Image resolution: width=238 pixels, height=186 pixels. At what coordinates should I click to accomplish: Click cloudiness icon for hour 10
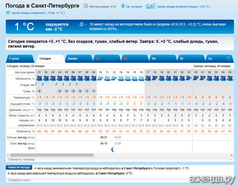[100, 78]
